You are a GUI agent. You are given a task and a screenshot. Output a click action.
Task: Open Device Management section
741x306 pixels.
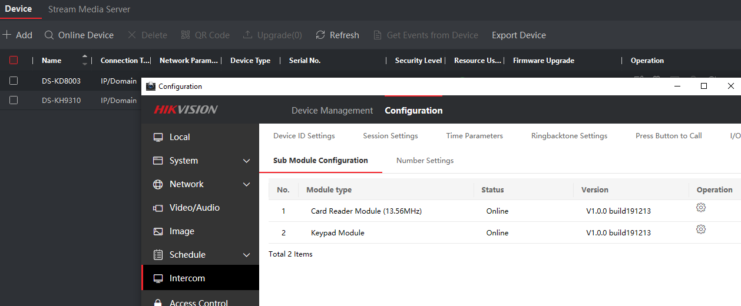[332, 111]
